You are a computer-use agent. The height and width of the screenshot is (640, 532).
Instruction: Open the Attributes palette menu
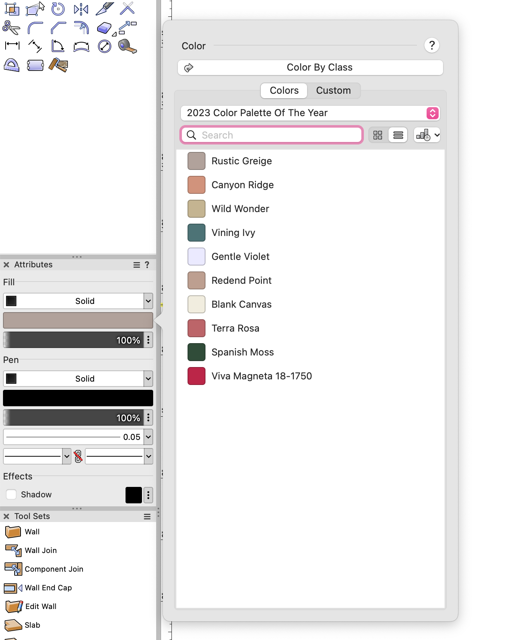(137, 265)
